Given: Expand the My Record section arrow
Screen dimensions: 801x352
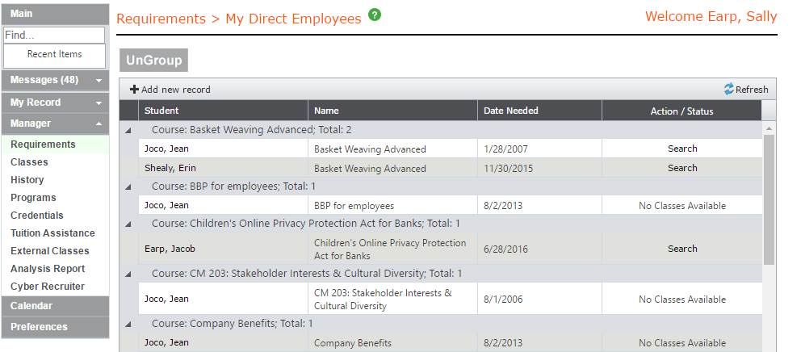Looking at the screenshot, I should coord(98,103).
